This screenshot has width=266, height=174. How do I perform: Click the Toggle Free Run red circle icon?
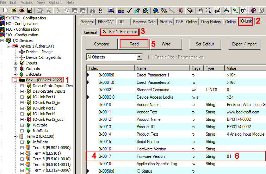click(x=180, y=11)
